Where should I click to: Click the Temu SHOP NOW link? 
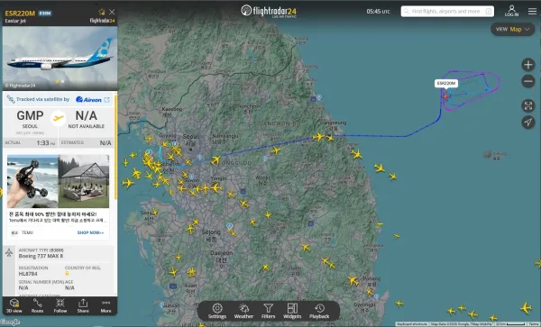[90, 232]
